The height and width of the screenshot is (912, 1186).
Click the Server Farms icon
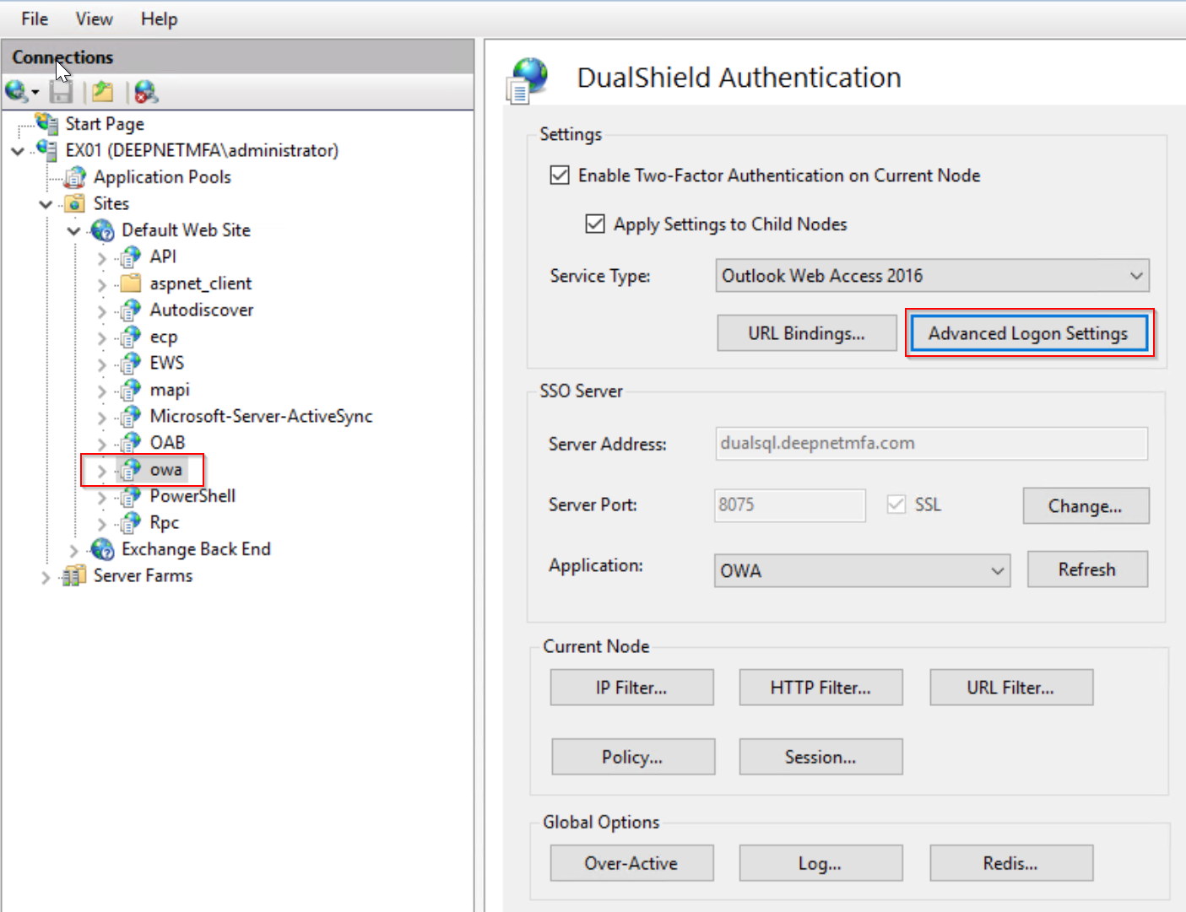pos(74,576)
